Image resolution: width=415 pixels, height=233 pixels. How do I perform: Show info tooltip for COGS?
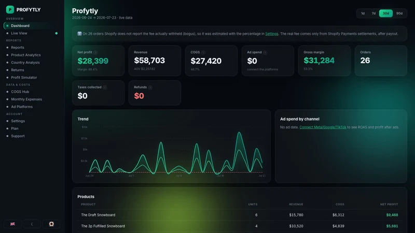pos(203,52)
